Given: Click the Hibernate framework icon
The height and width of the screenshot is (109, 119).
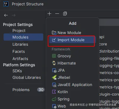Looking at the screenshot, I should (x=54, y=63).
